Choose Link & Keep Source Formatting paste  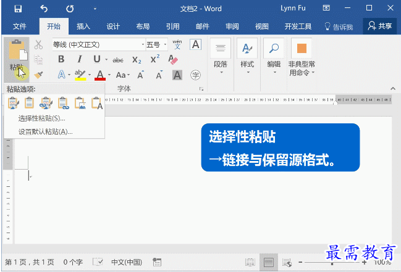(46, 103)
